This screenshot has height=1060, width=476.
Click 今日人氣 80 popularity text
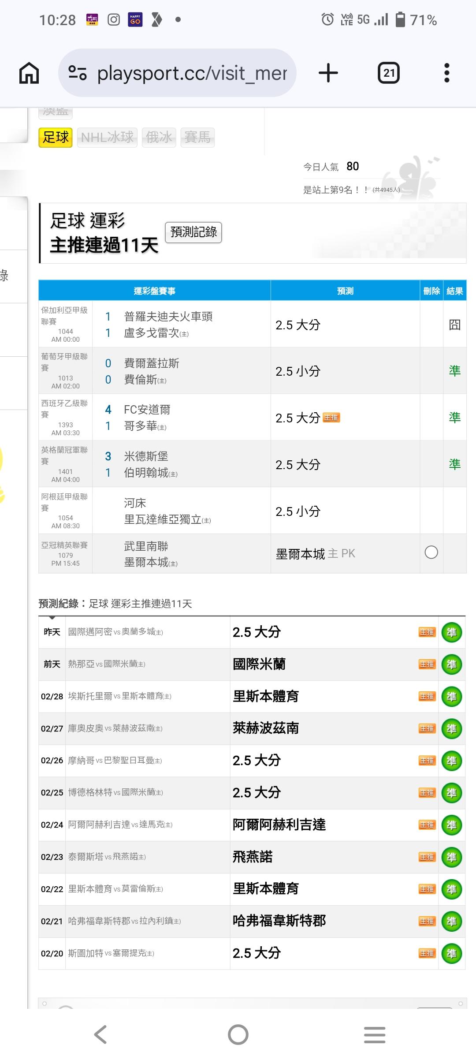[x=331, y=166]
